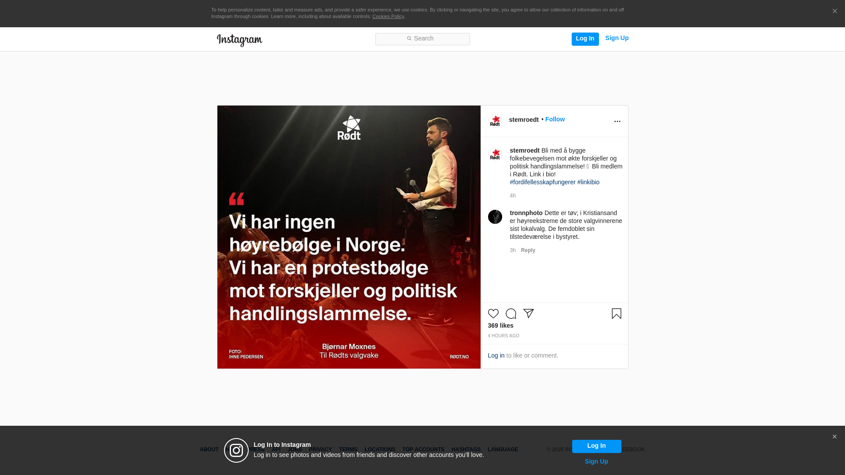
Task: Open the LANGUAGE selector in footer
Action: click(503, 449)
